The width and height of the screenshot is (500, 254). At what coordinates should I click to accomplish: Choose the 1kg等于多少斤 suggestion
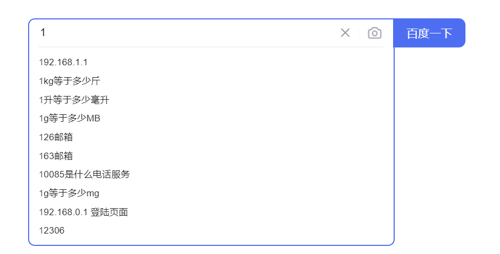[69, 81]
